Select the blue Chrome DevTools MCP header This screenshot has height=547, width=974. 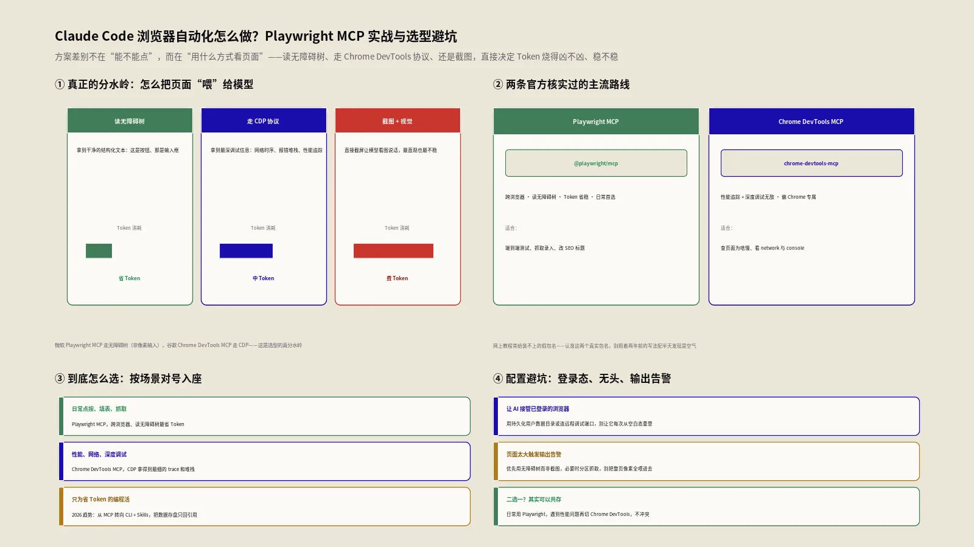(811, 122)
